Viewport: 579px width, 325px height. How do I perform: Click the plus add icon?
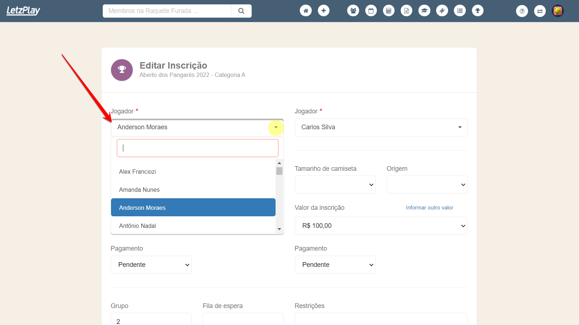click(x=324, y=11)
